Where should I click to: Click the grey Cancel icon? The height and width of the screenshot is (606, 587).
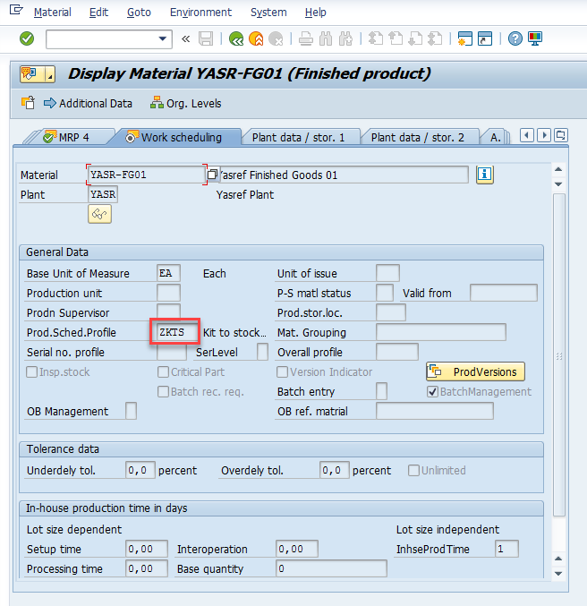276,38
